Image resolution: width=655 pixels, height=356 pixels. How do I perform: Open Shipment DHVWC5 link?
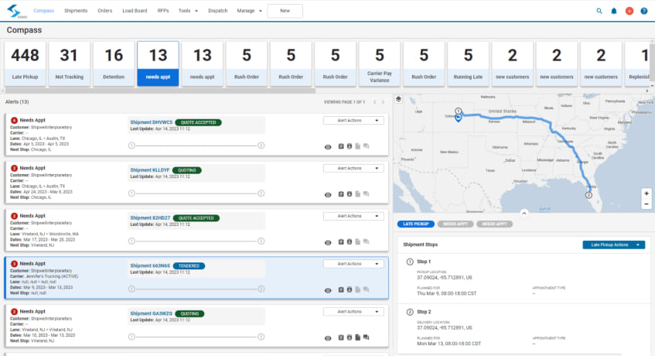(152, 122)
